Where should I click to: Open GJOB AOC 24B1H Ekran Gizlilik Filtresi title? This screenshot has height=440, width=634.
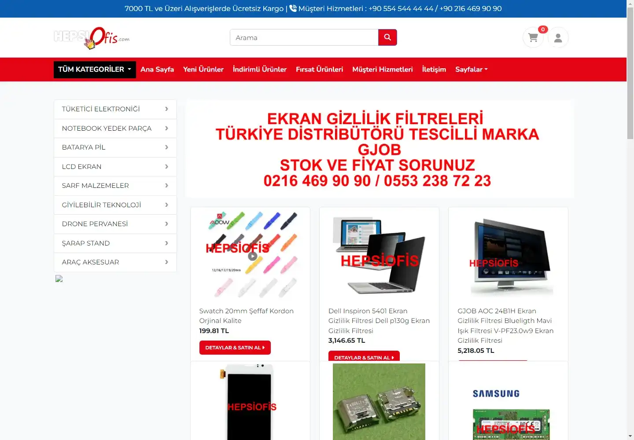point(505,326)
